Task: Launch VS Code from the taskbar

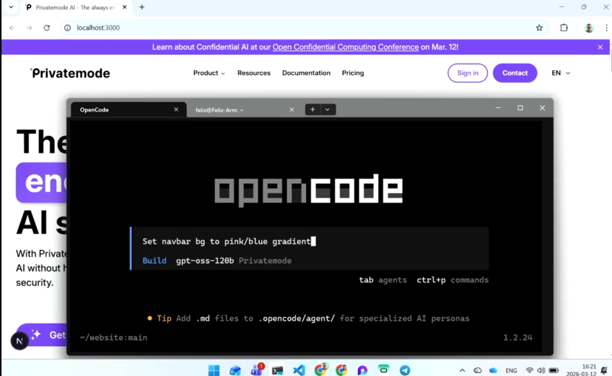Action: tap(298, 370)
